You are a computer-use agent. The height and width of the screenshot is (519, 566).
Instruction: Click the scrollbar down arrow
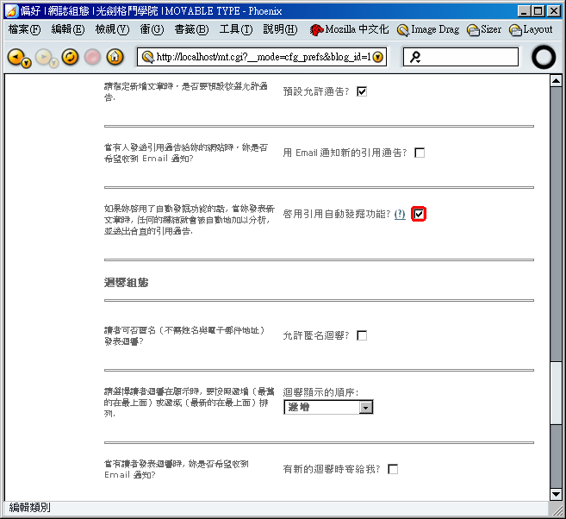point(556,494)
